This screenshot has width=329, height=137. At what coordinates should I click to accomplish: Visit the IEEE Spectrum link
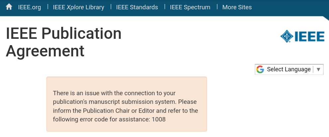(190, 7)
